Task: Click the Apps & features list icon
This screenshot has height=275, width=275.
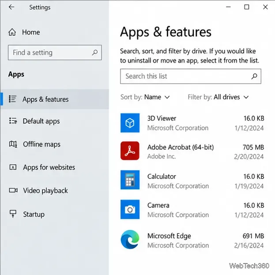Action: [x=13, y=99]
